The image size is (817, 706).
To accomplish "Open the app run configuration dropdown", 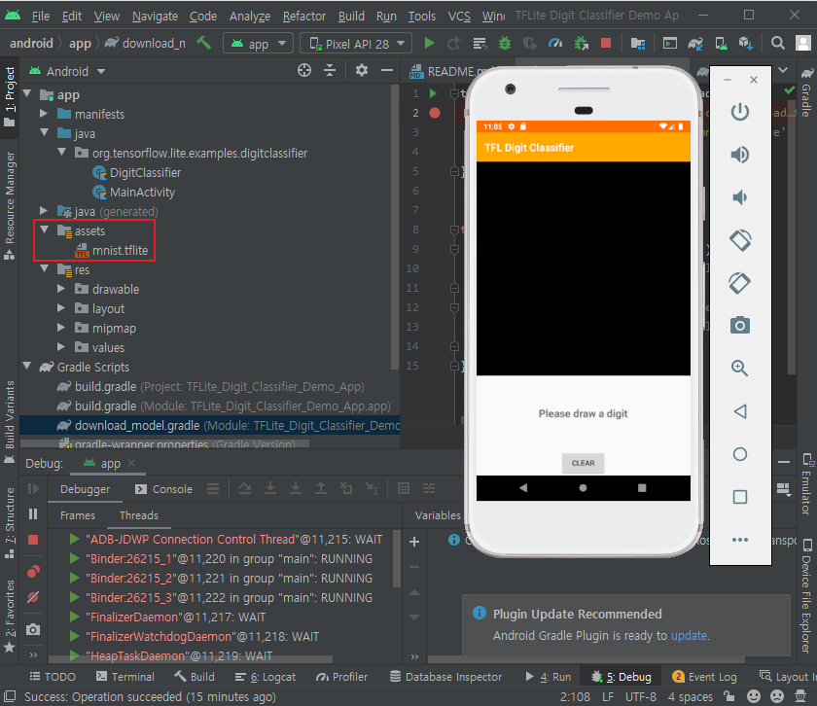I will (259, 43).
